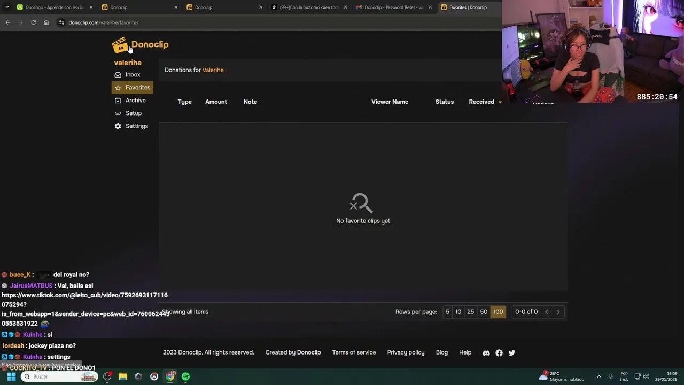The height and width of the screenshot is (385, 684).
Task: Close the Duolingo tab
Action: pos(91,7)
